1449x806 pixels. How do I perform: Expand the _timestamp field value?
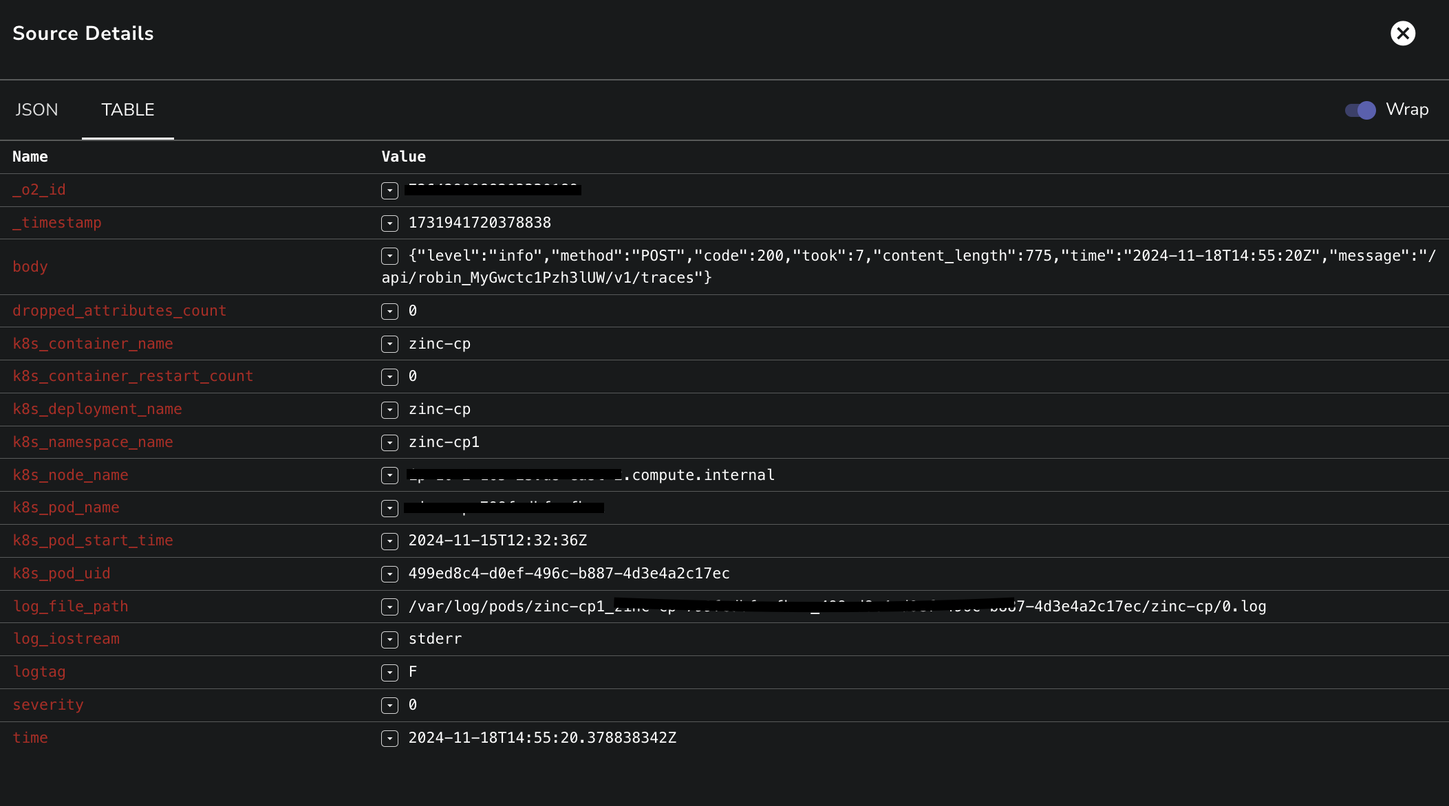pyautogui.click(x=390, y=222)
